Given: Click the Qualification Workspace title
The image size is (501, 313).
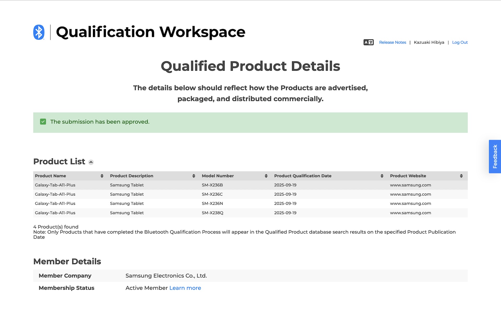Looking at the screenshot, I should pyautogui.click(x=151, y=32).
